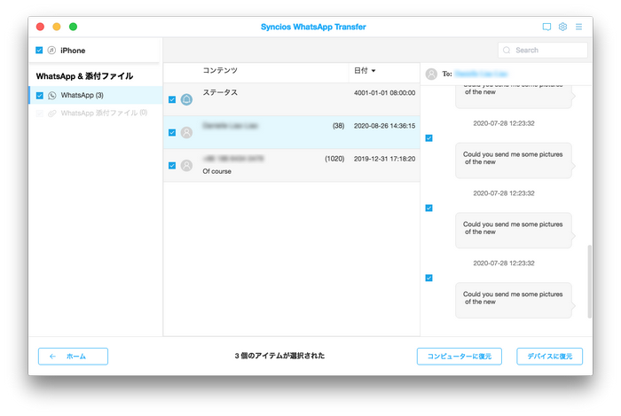Image resolution: width=621 pixels, height=416 pixels.
Task: Toggle checkbox for the Of course conversation
Action: tap(172, 165)
